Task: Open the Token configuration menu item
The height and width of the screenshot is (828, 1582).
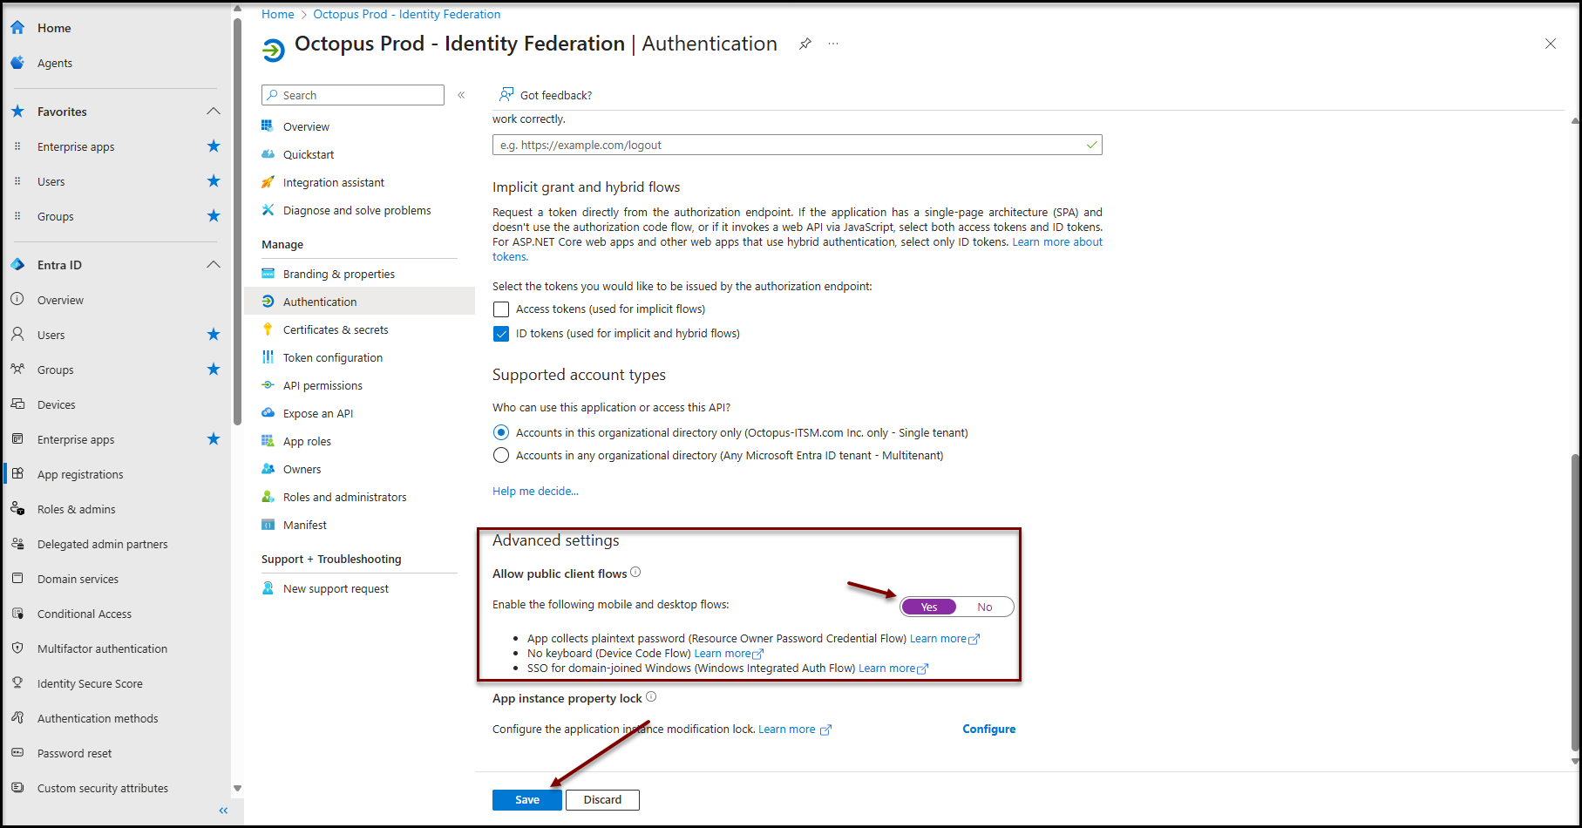Action: coord(332,357)
